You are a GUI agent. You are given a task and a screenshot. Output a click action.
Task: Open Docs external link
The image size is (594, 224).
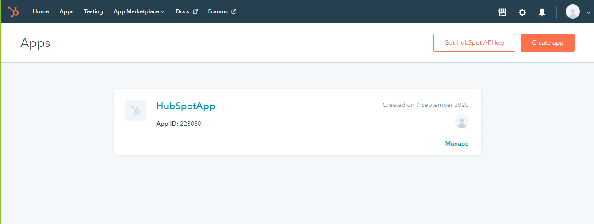click(x=186, y=11)
